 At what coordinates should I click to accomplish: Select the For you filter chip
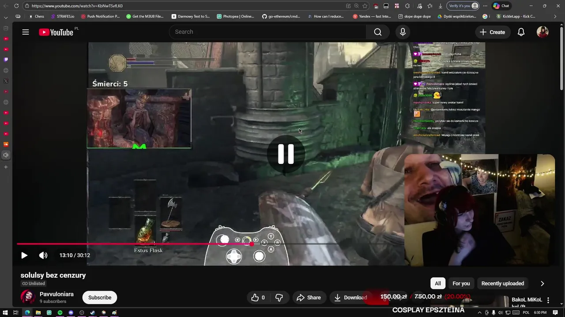461,284
